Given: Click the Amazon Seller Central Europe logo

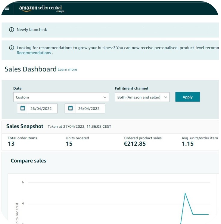Looking at the screenshot, I should [x=42, y=8].
